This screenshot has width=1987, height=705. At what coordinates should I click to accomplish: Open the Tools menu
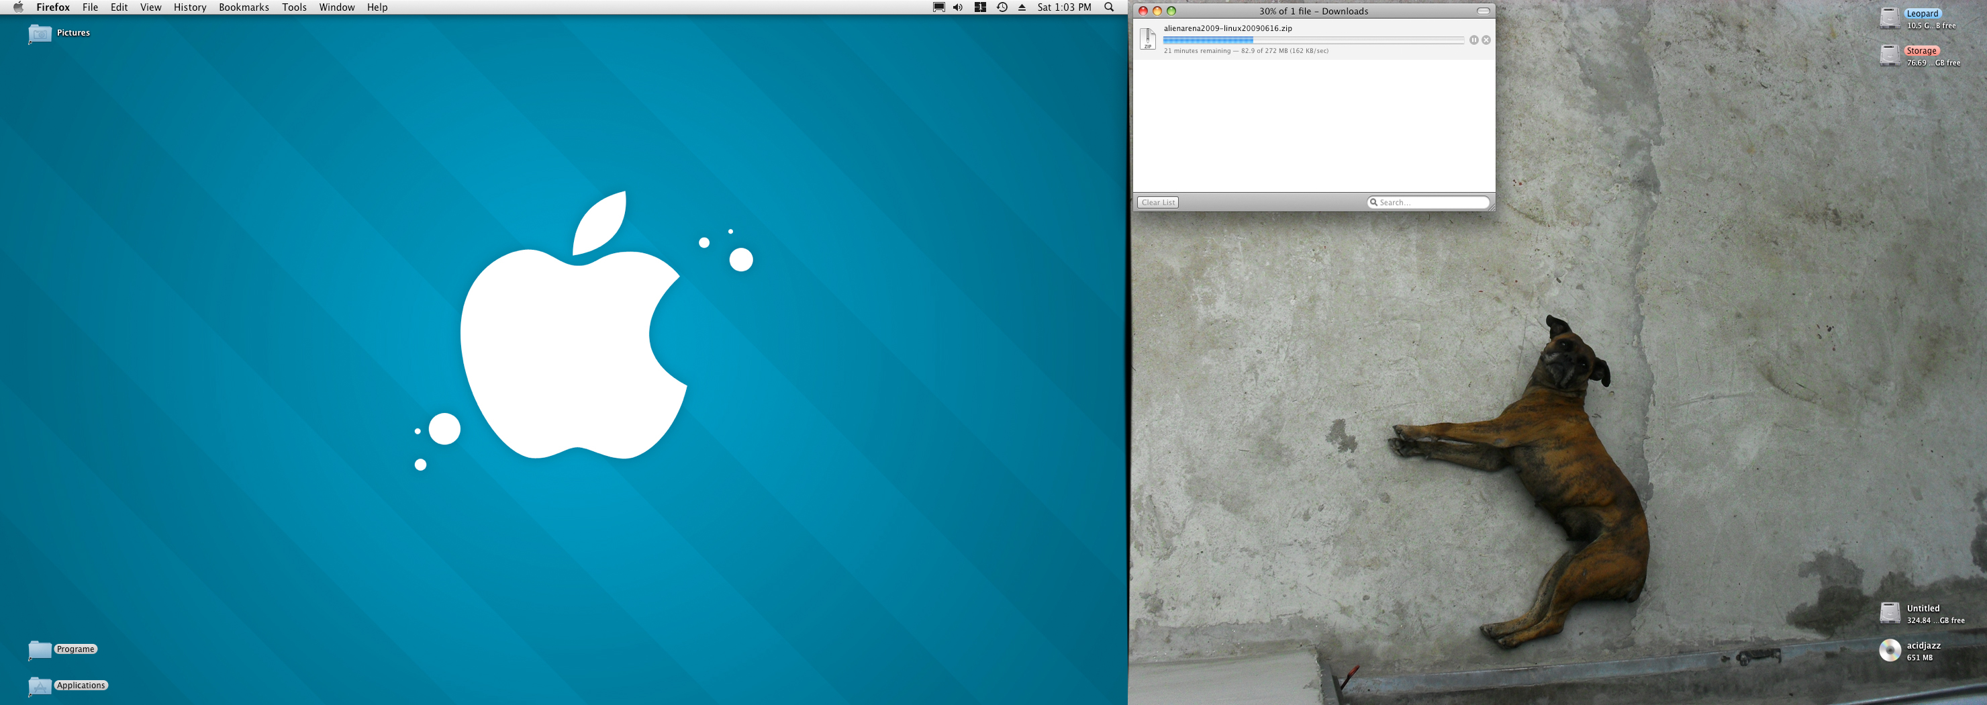294,7
